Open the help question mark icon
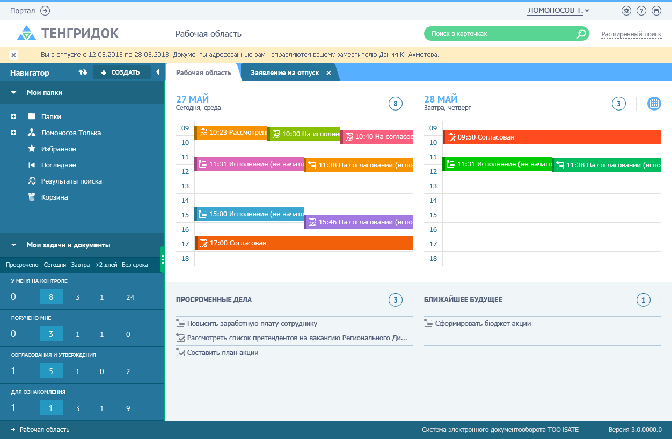Image resolution: width=672 pixels, height=439 pixels. pyautogui.click(x=641, y=10)
